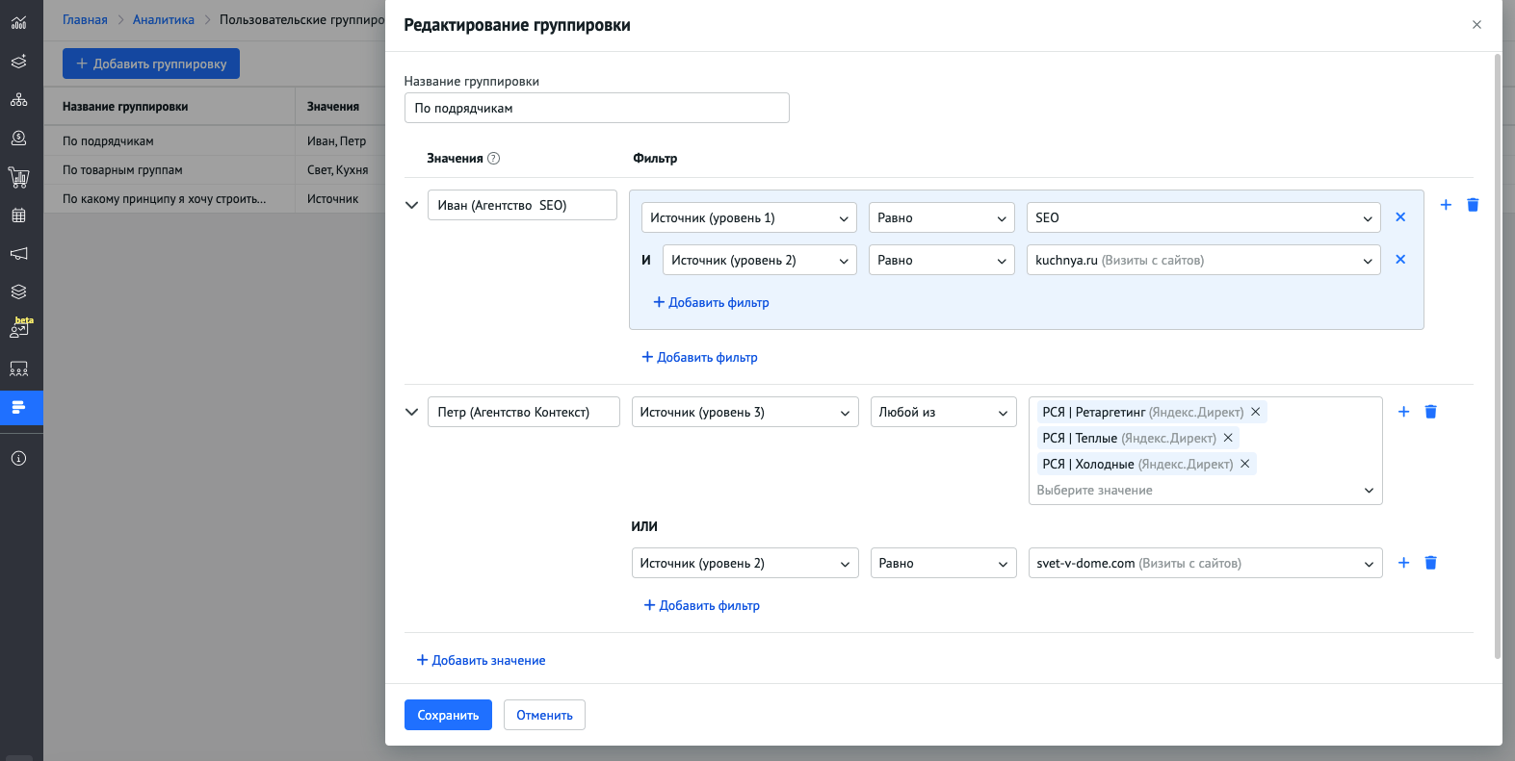Open Выберите значение multi-select dropdown
Image resolution: width=1515 pixels, height=761 pixels.
click(1204, 491)
